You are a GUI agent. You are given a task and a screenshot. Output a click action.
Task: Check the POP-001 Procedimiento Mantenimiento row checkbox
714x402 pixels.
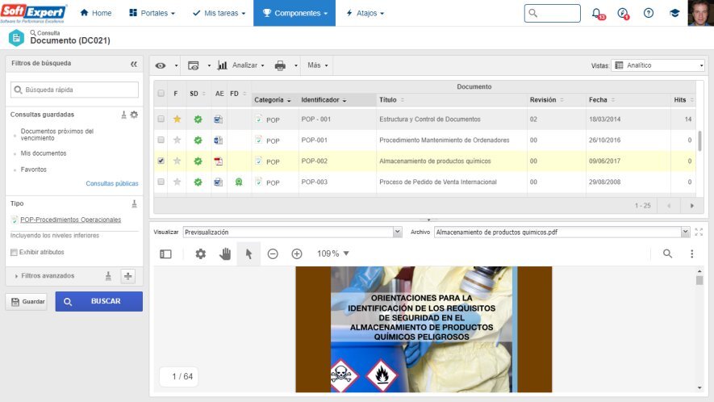click(161, 140)
